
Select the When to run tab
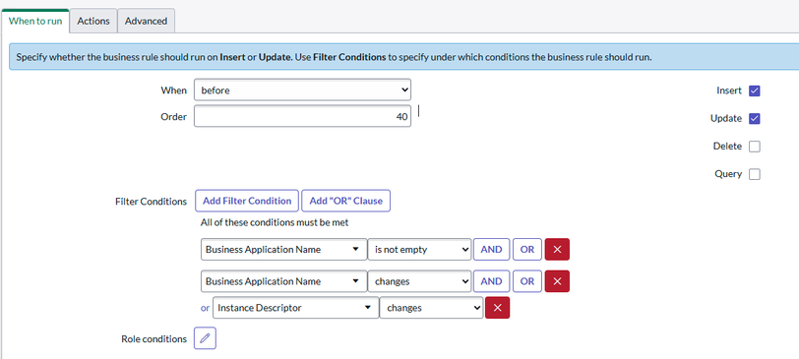point(35,21)
